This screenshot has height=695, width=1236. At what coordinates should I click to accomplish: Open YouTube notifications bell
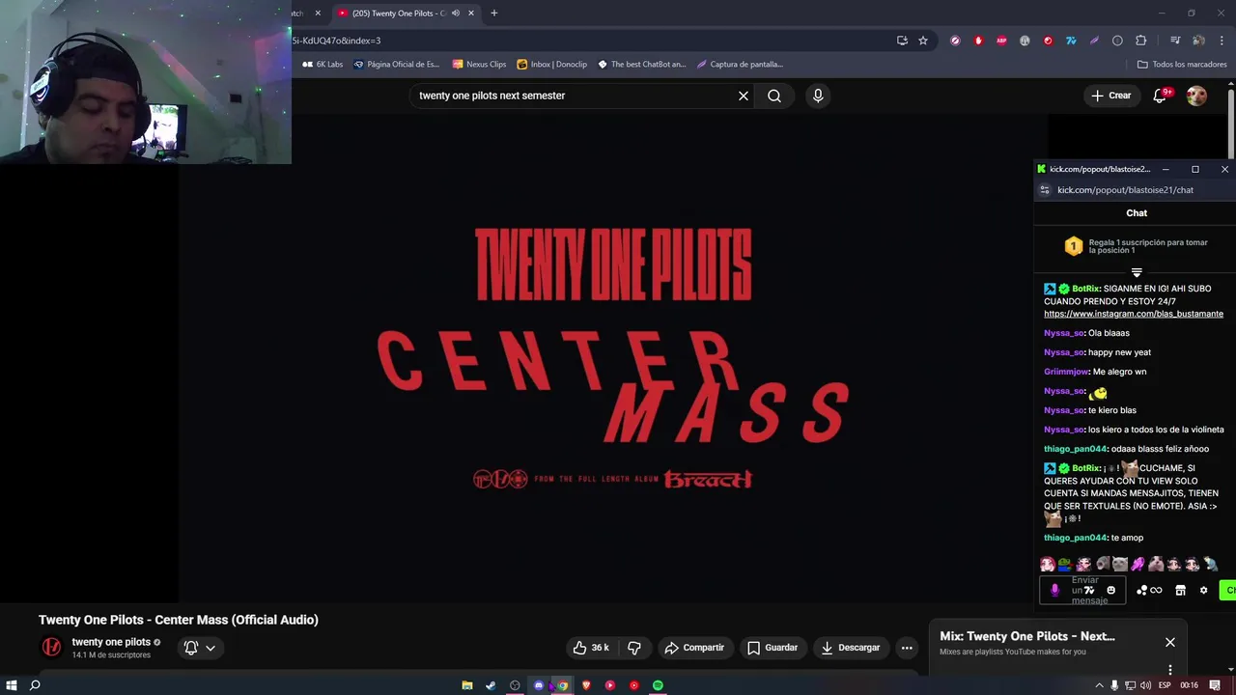pos(1160,96)
